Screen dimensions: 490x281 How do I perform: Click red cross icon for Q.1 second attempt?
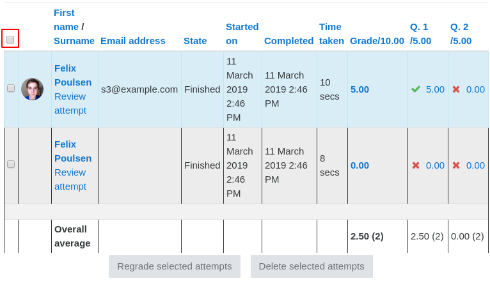(x=416, y=165)
